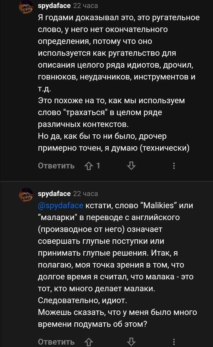The width and height of the screenshot is (213, 347).
Task: Tap the paragraph starting 'Это похоже на то'
Action: [x=112, y=112]
